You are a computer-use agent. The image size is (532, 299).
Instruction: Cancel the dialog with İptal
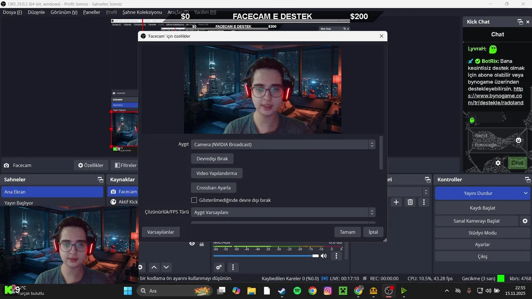click(x=373, y=232)
